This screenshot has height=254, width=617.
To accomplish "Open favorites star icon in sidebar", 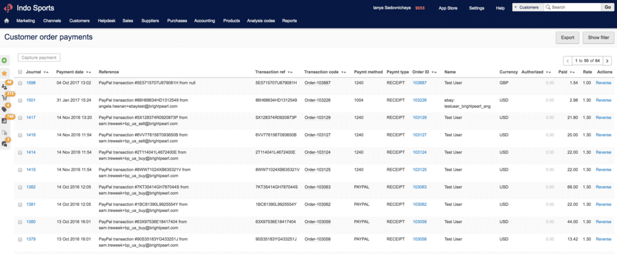I will (5, 73).
